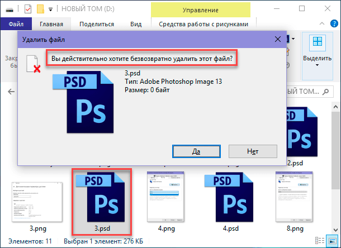Open the Файл menu tab

[x=16, y=24]
